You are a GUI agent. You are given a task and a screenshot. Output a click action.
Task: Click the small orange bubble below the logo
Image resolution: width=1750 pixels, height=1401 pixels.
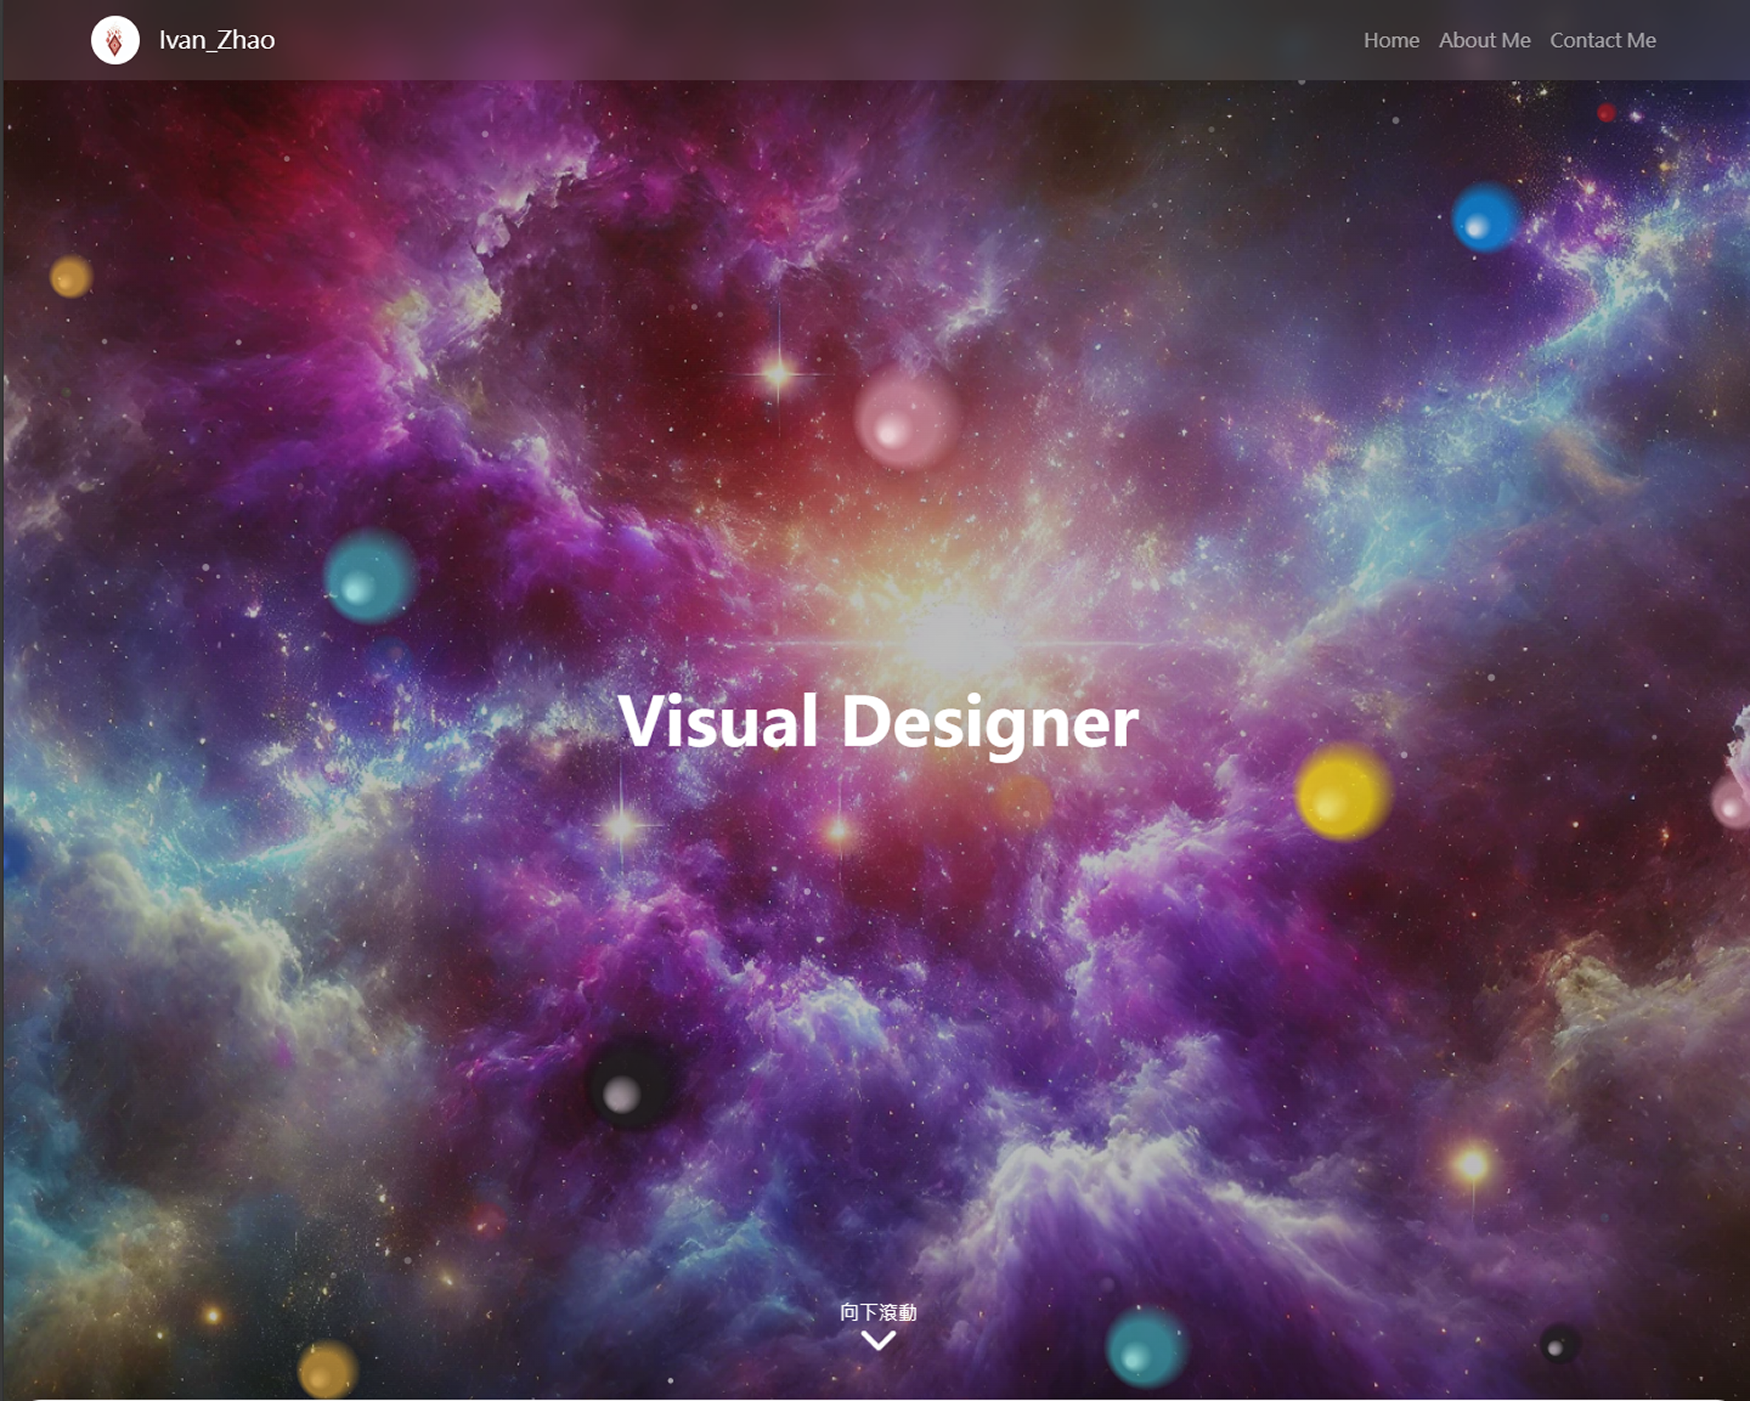click(x=72, y=277)
